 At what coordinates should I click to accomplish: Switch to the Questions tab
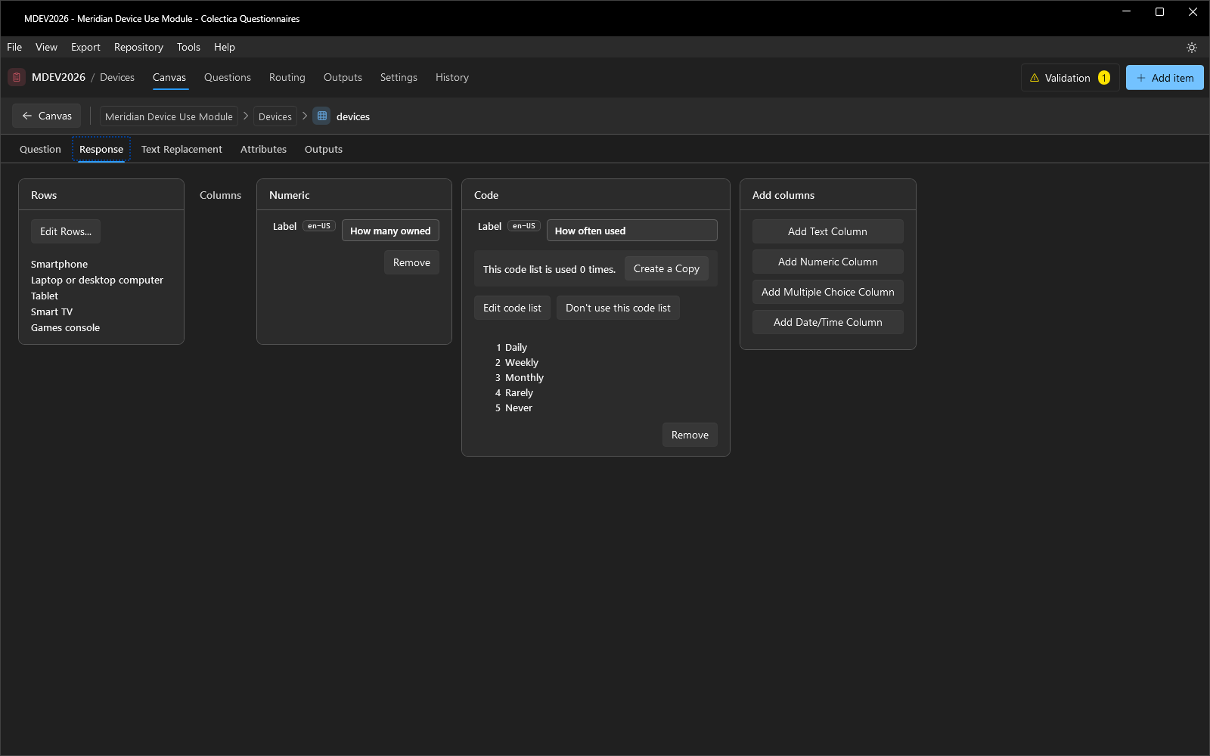(x=228, y=77)
